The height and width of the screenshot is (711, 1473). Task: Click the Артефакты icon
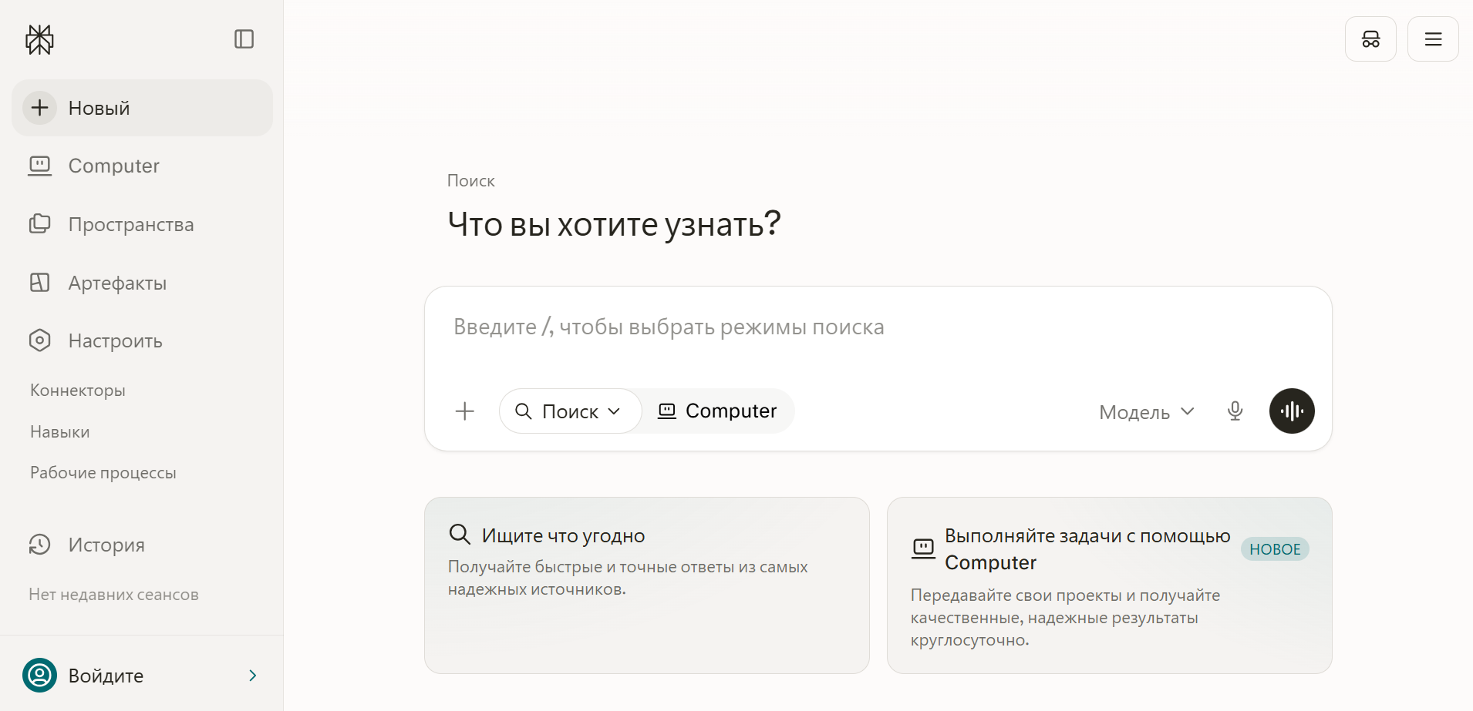pyautogui.click(x=39, y=283)
